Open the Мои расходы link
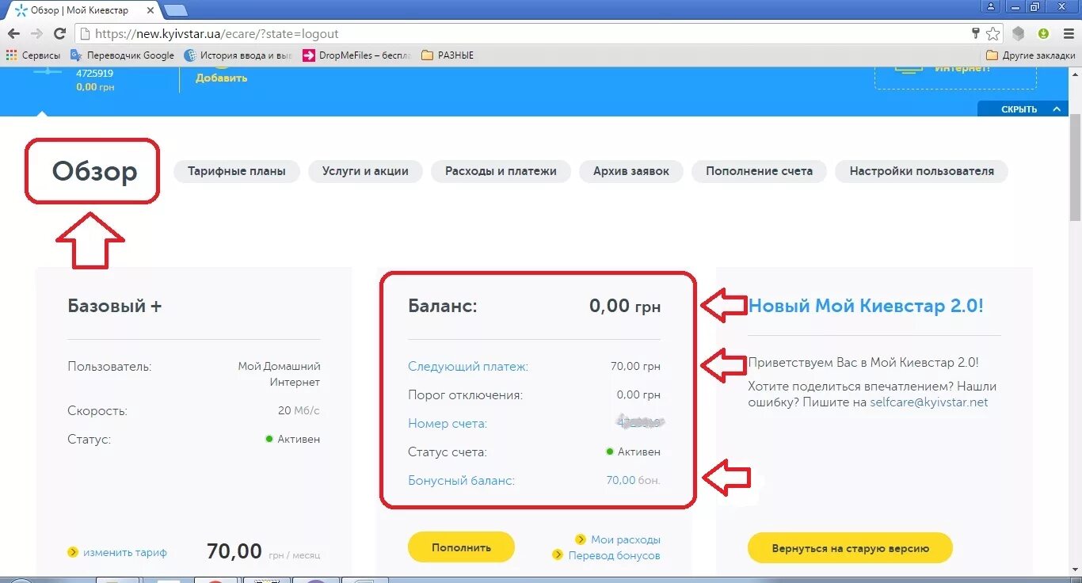 (626, 539)
